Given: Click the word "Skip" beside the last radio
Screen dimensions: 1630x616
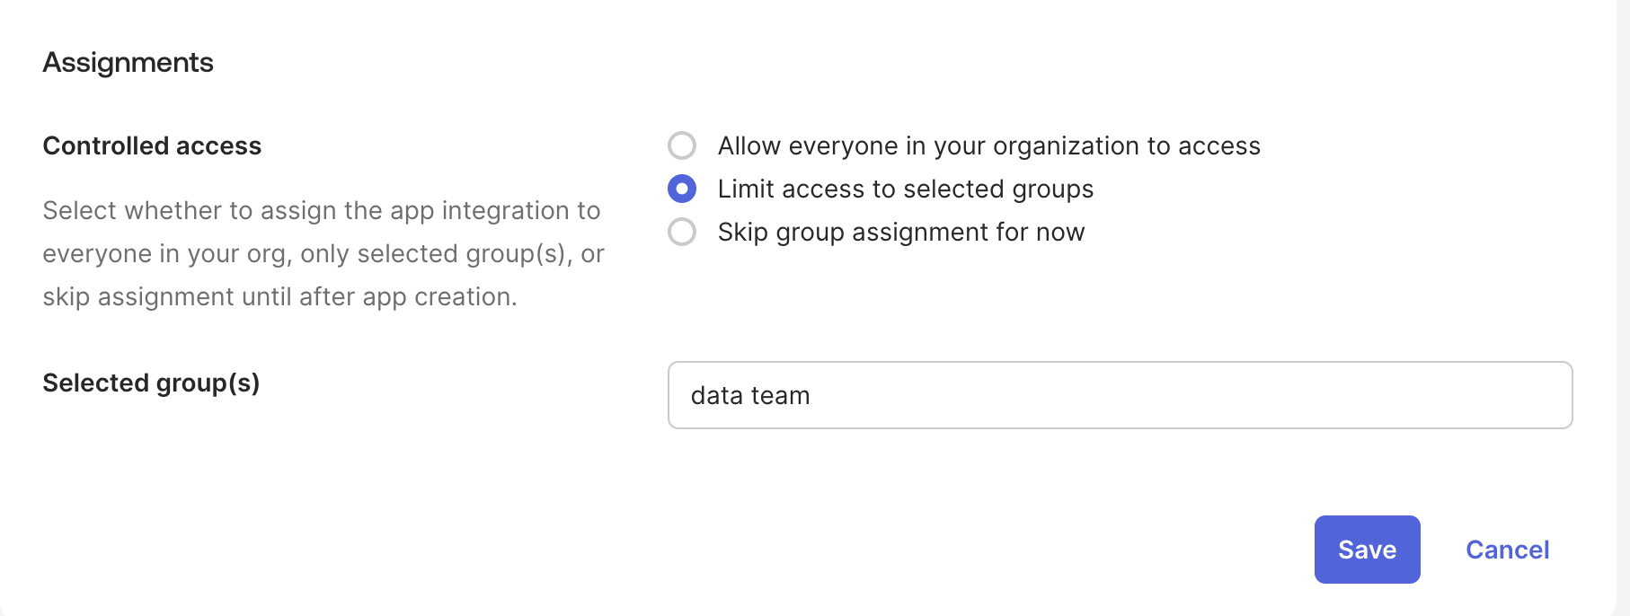Looking at the screenshot, I should pos(742,232).
